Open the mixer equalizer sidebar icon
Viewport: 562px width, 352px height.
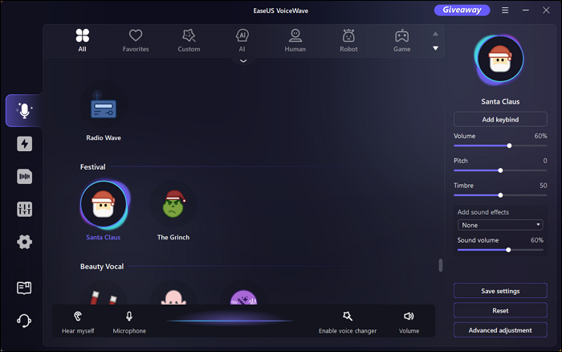click(24, 209)
